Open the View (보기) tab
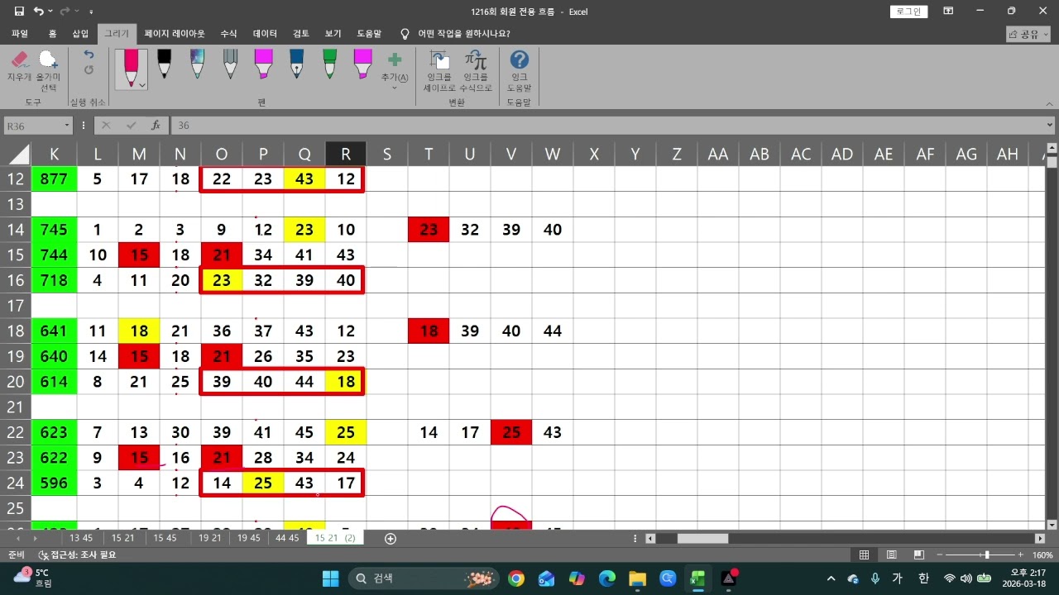Viewport: 1059px width, 595px height. pos(333,34)
